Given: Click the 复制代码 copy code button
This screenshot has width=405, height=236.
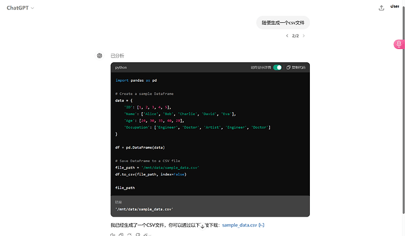Looking at the screenshot, I should pos(296,68).
